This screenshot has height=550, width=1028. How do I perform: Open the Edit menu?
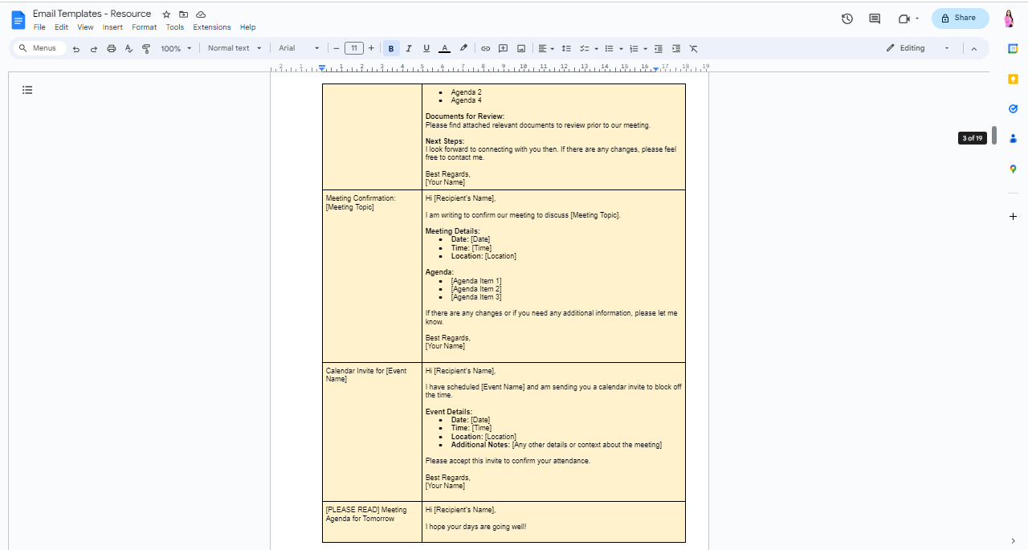pos(61,27)
